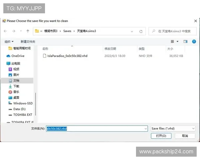Create a new folder with 新建文件夹
Viewport: 200px width, 160px height.
[28, 42]
